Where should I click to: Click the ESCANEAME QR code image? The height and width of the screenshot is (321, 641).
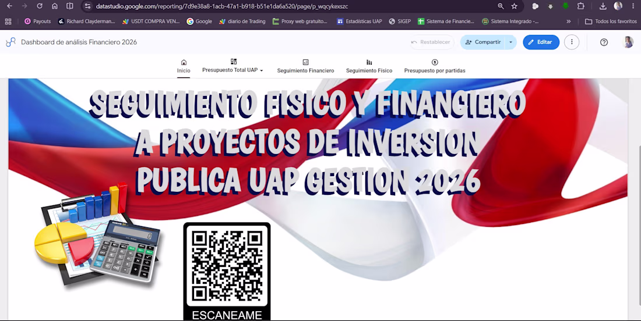pyautogui.click(x=227, y=271)
